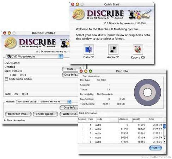Click the Write Disc... button
172x159 pixels.
tap(69, 114)
